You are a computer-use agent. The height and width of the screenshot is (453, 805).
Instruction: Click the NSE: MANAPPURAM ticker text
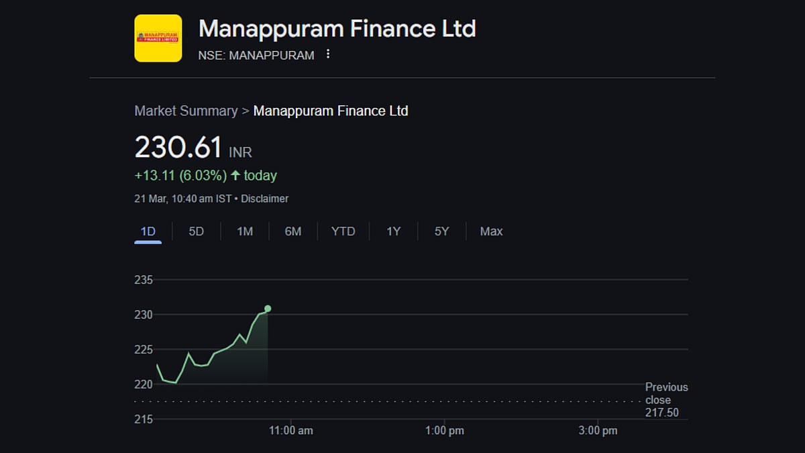pos(256,56)
